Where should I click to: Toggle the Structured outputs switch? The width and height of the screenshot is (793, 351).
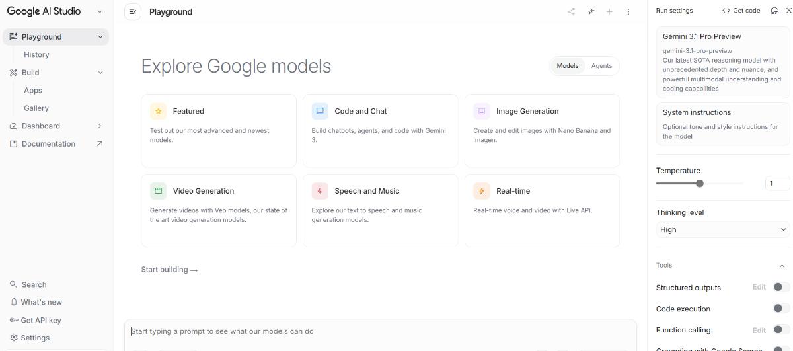click(x=781, y=287)
